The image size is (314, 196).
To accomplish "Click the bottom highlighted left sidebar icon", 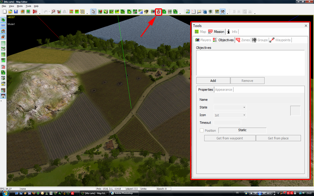I will 3,96.
